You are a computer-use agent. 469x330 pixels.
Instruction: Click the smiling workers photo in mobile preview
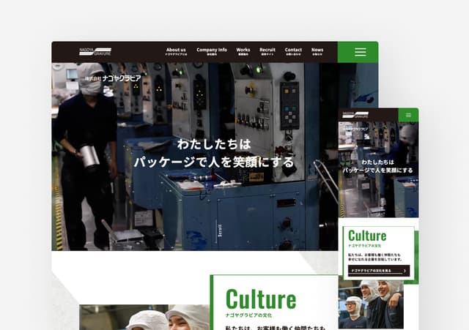(371, 304)
